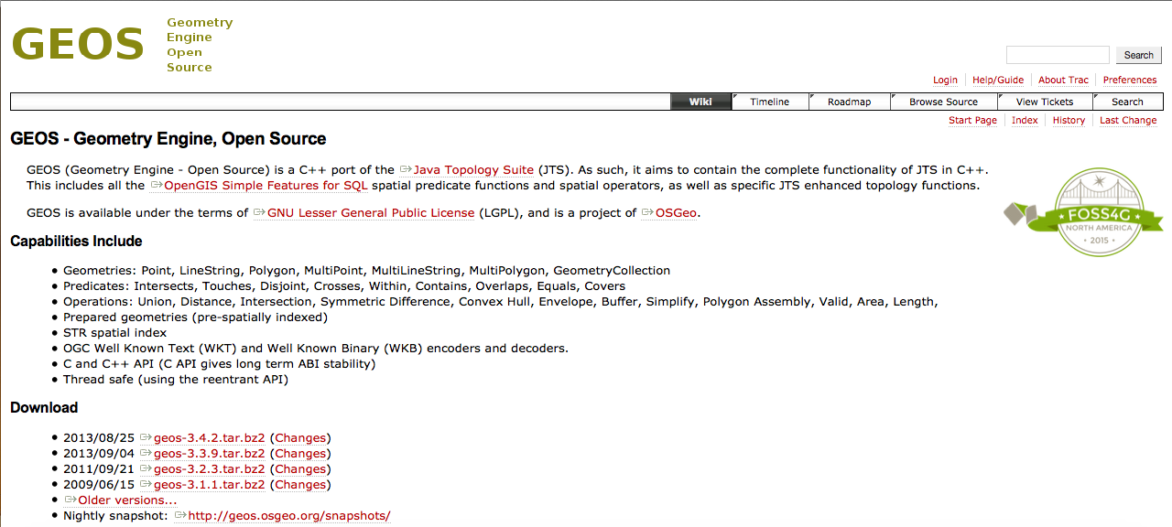Open the Older versions link
The height and width of the screenshot is (527, 1172).
coord(120,500)
